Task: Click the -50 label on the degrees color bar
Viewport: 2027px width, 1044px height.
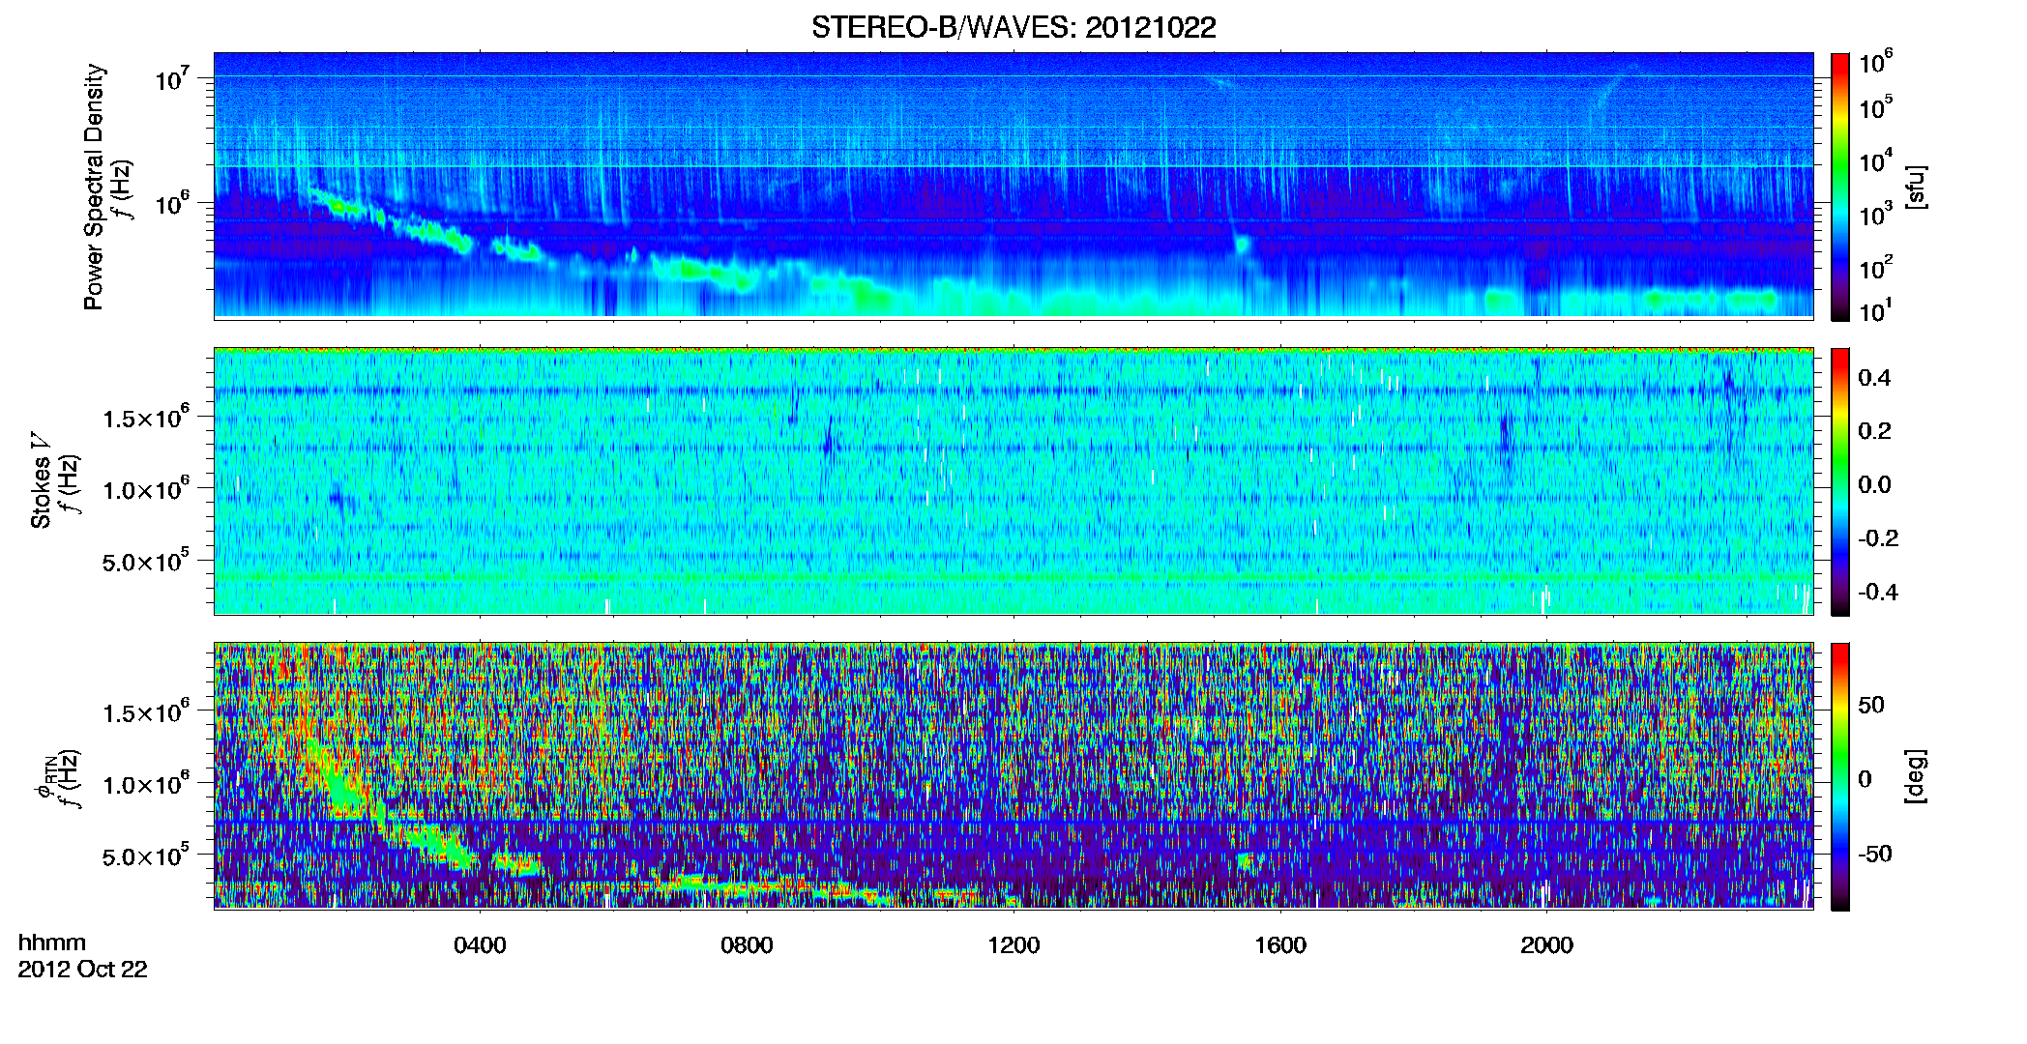Action: pos(1875,854)
